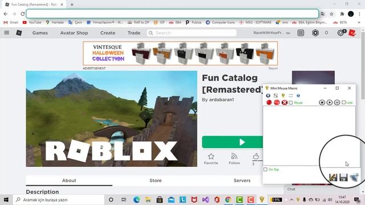Open the Computer Icons bookmark

pyautogui.click(x=220, y=22)
